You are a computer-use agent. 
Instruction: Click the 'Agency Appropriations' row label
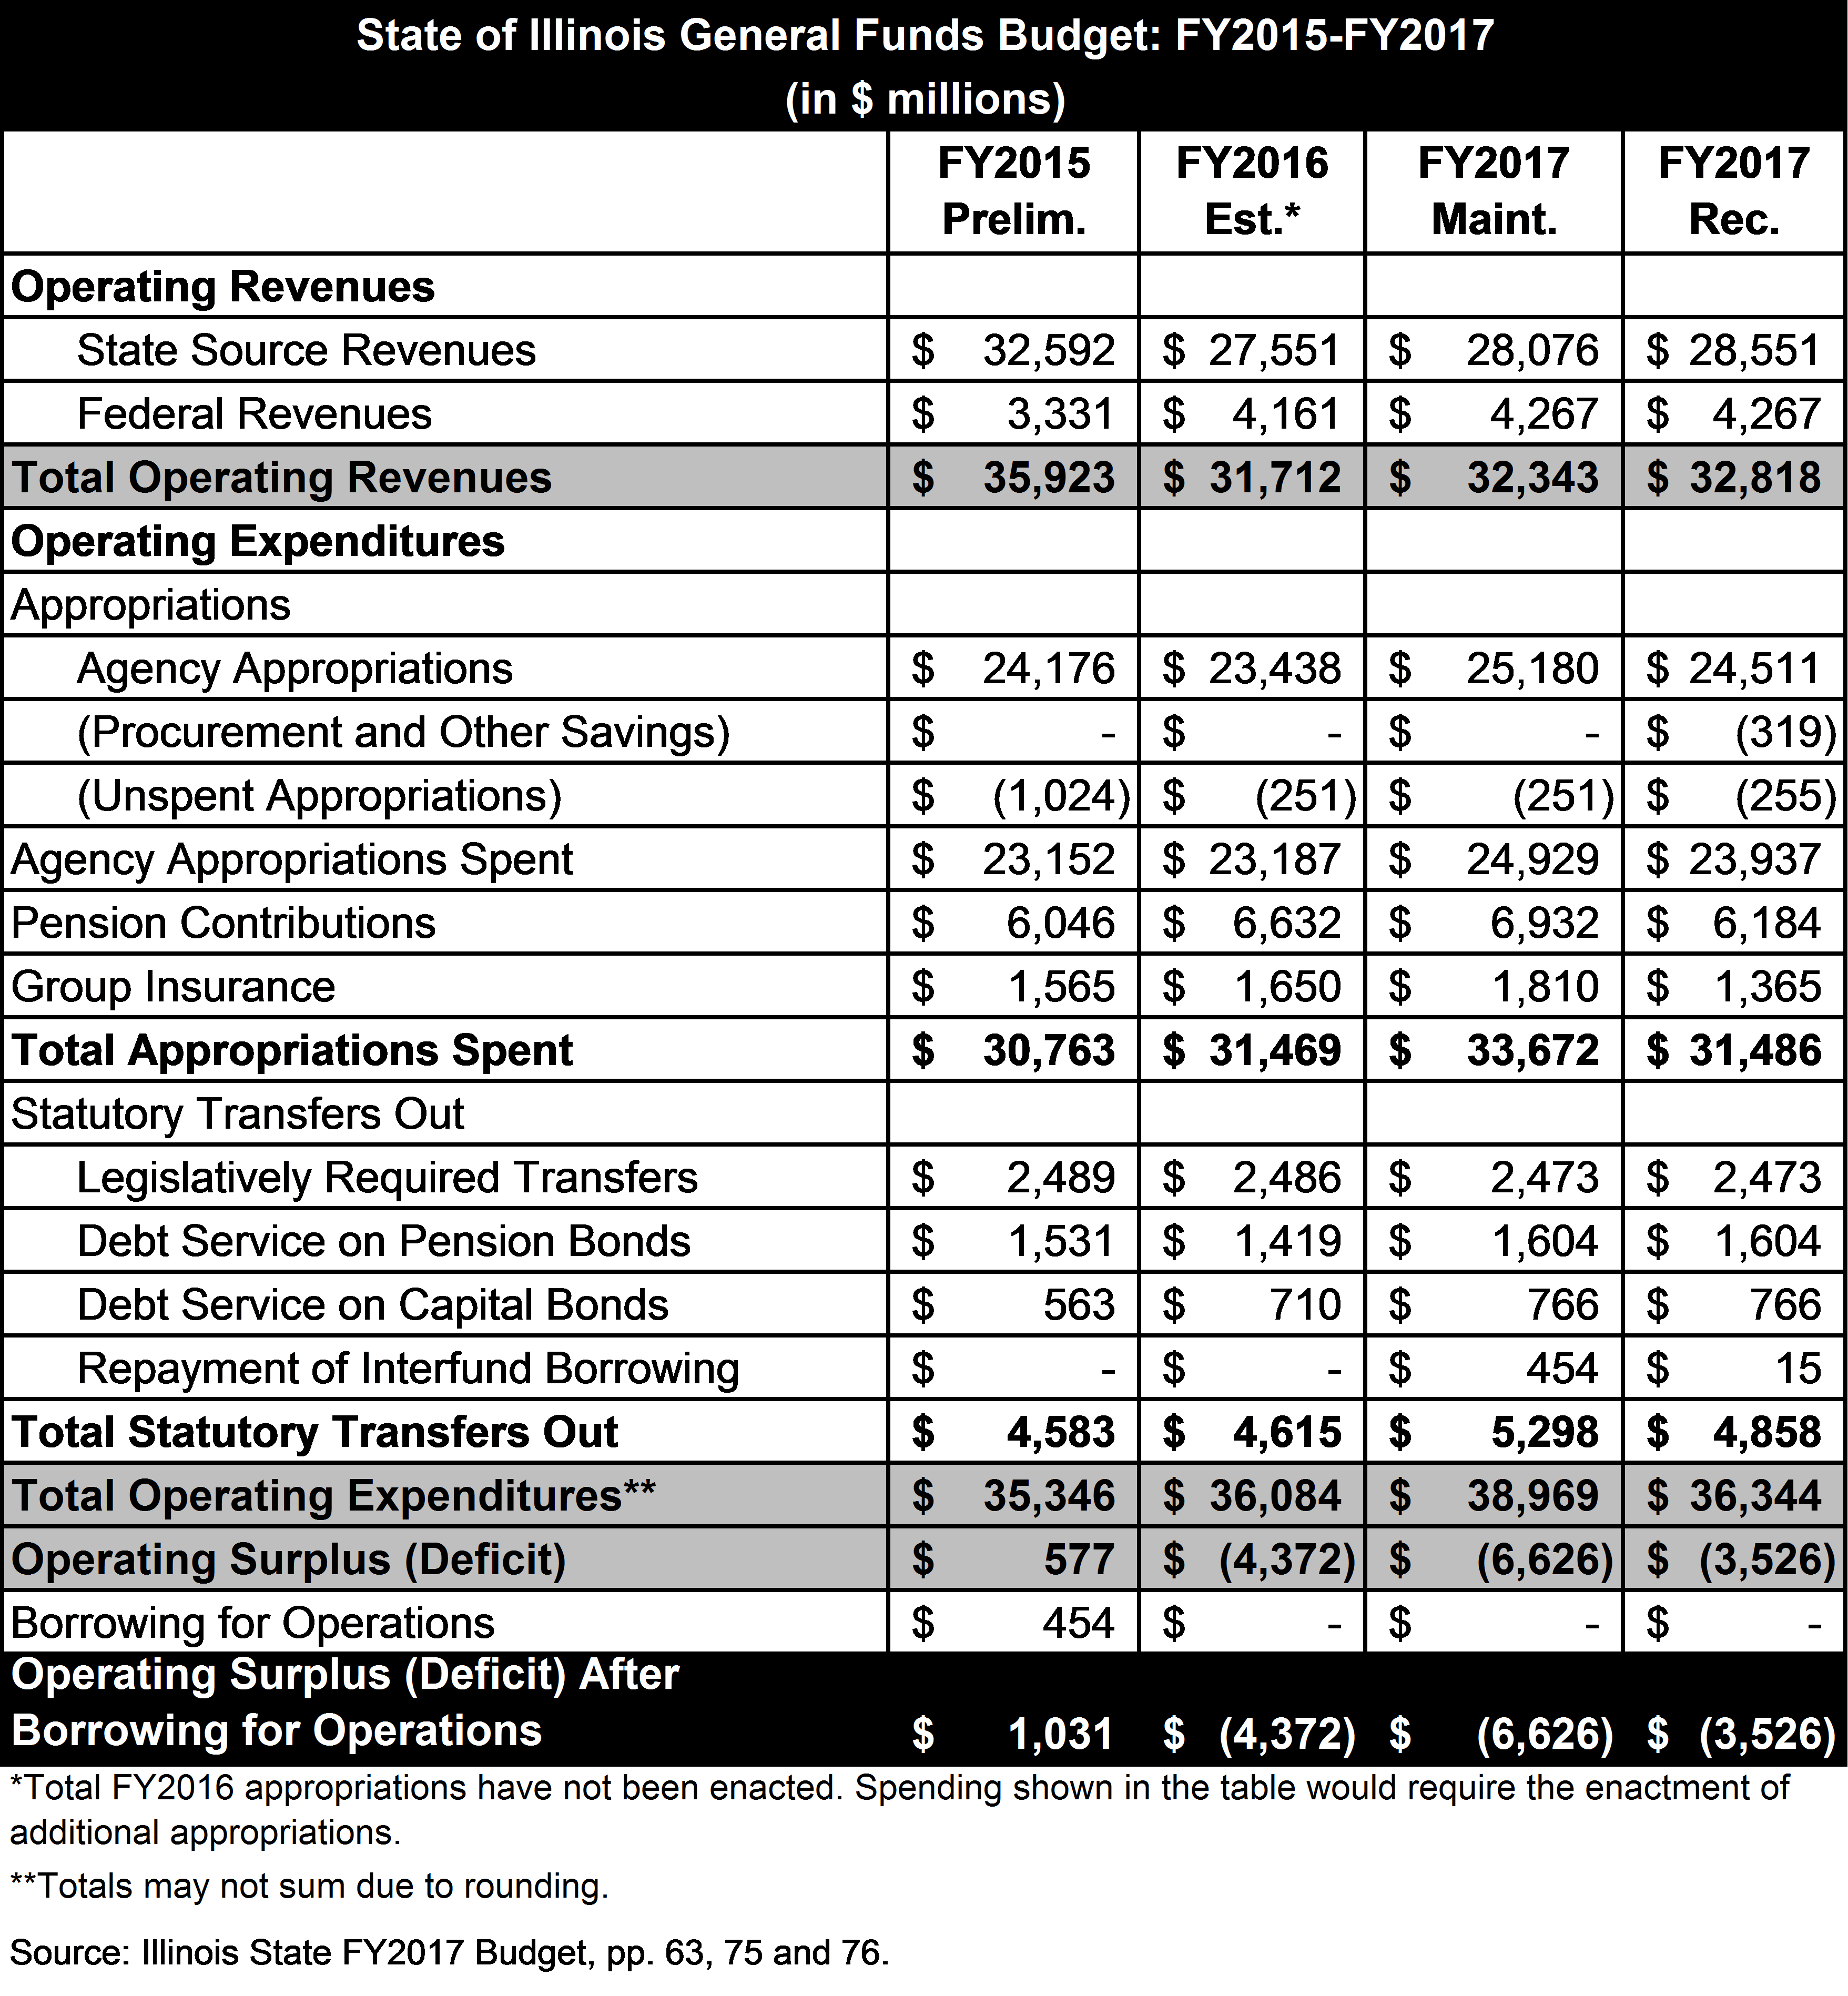295,669
